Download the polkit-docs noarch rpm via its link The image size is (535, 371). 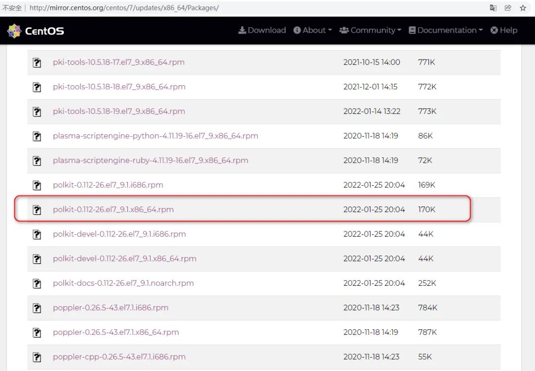pyautogui.click(x=123, y=283)
